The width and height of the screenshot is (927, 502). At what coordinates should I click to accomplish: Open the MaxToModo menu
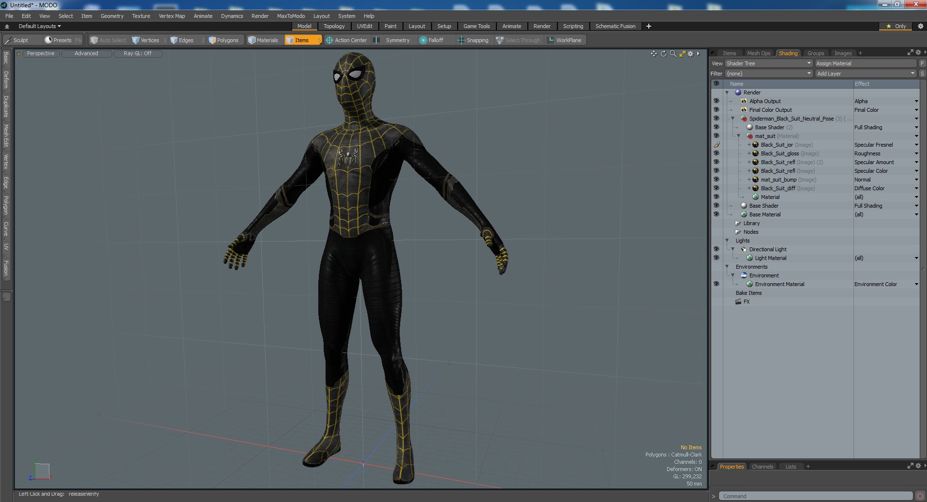291,16
